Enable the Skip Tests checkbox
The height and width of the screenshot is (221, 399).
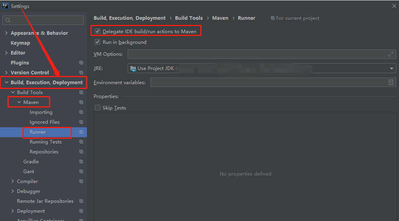(x=98, y=108)
